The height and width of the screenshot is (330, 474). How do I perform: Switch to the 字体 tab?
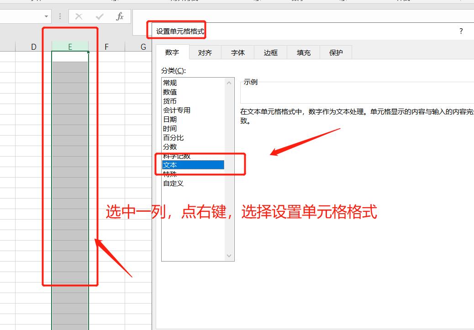click(237, 52)
